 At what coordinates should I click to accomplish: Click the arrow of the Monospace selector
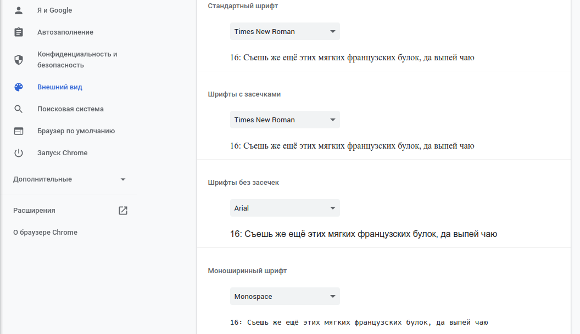(x=332, y=296)
